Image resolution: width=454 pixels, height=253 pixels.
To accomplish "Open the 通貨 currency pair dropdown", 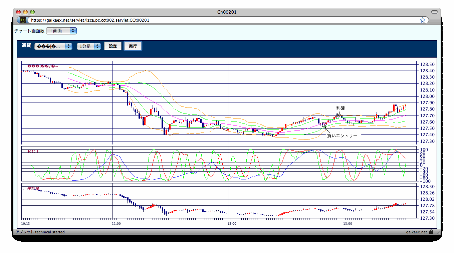I will click(53, 46).
